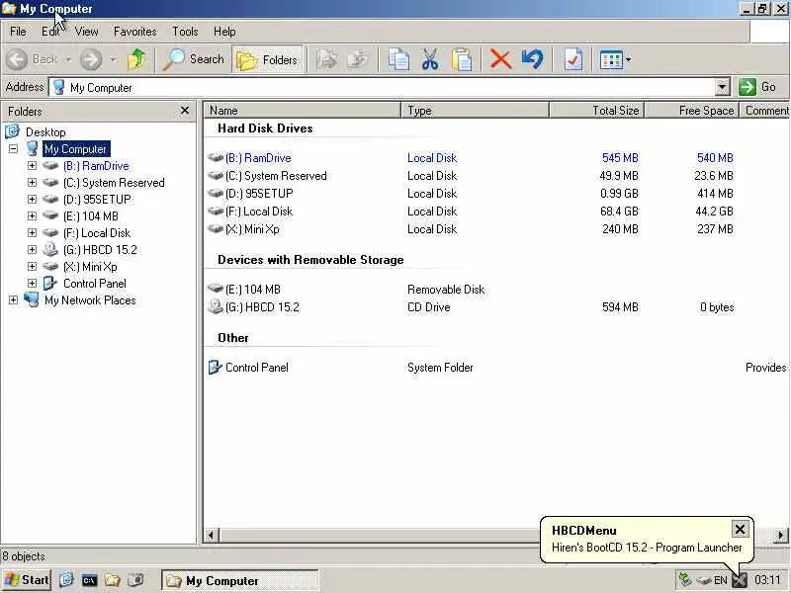Select (X:) Mini Xp in folder tree
The width and height of the screenshot is (791, 593).
click(90, 266)
